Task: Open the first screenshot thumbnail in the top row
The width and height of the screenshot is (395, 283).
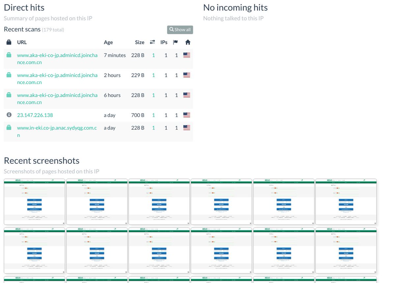Action: click(34, 202)
